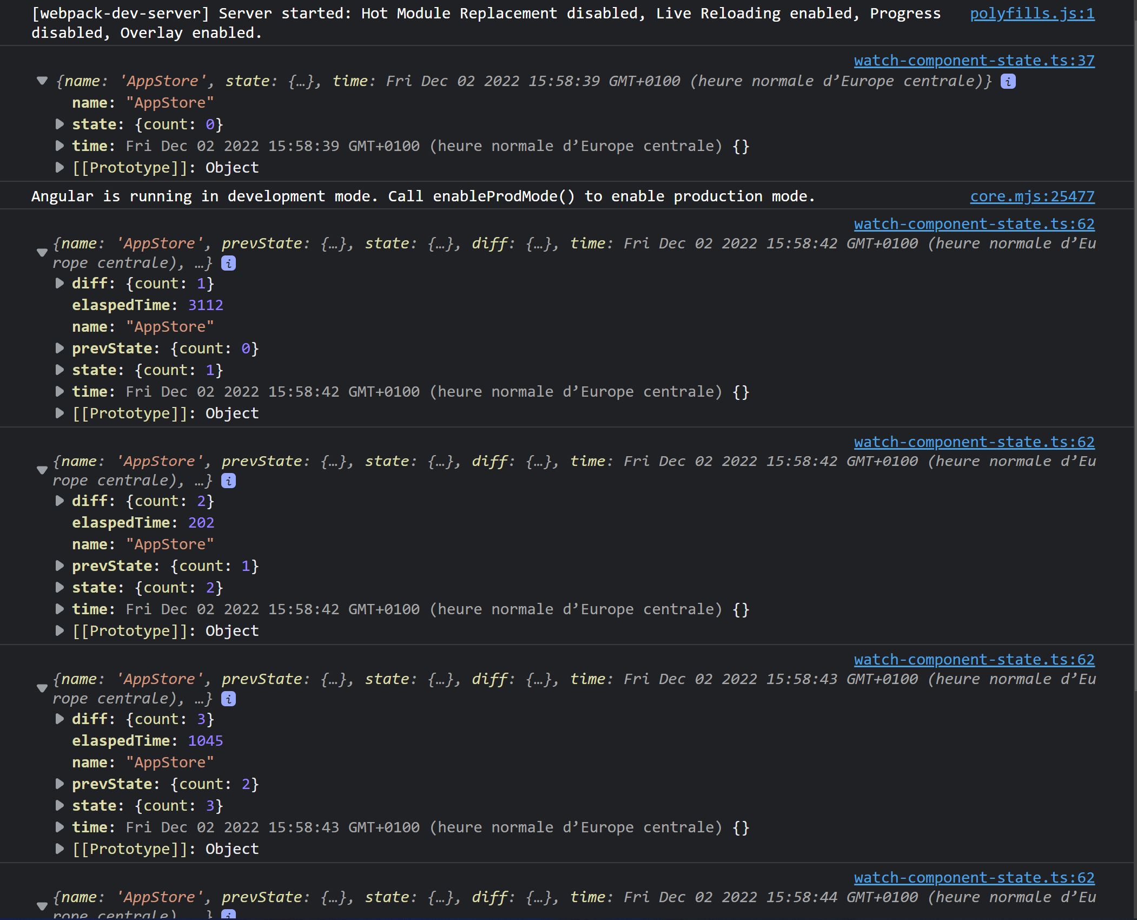Image resolution: width=1137 pixels, height=920 pixels.
Task: Open watch-component-state.ts:62 link above the elaspedTime 1045 entry
Action: click(x=974, y=660)
